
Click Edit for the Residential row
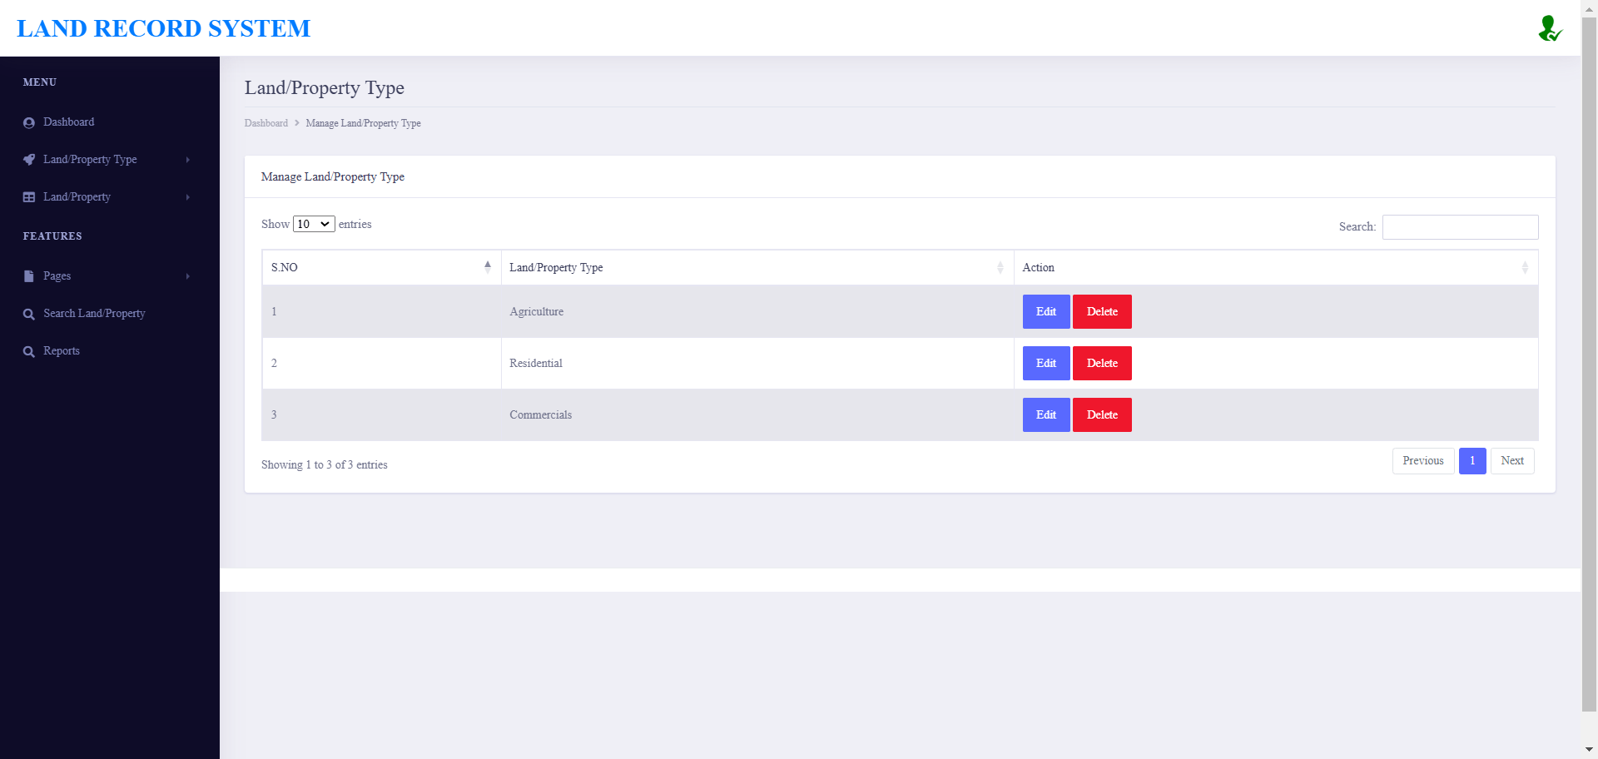coord(1045,363)
